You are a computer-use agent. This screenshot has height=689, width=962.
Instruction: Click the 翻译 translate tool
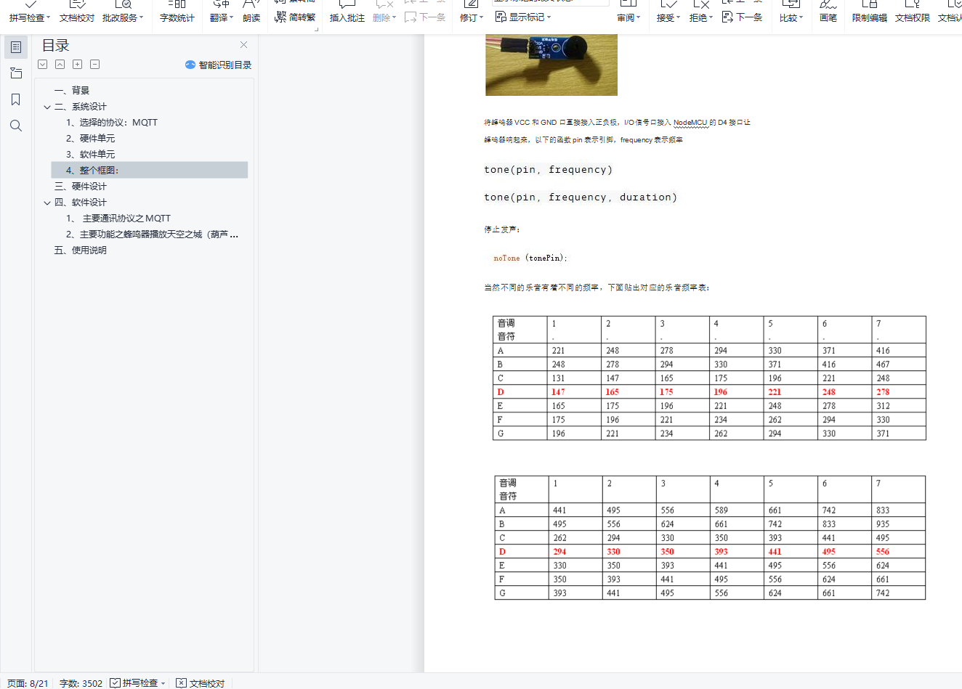[x=221, y=12]
